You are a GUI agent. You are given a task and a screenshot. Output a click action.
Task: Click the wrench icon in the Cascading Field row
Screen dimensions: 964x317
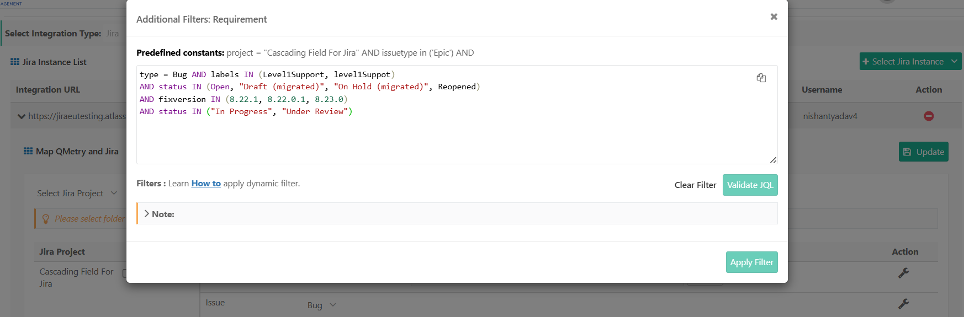click(903, 273)
